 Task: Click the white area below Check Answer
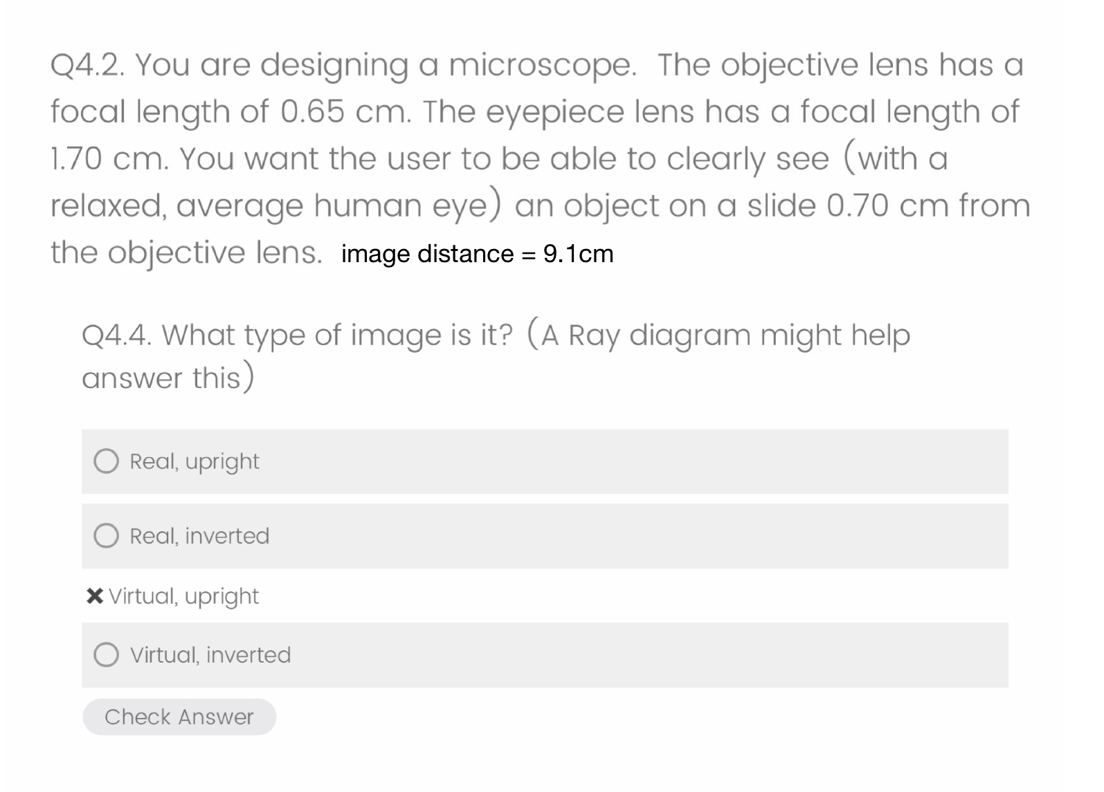click(x=485, y=768)
